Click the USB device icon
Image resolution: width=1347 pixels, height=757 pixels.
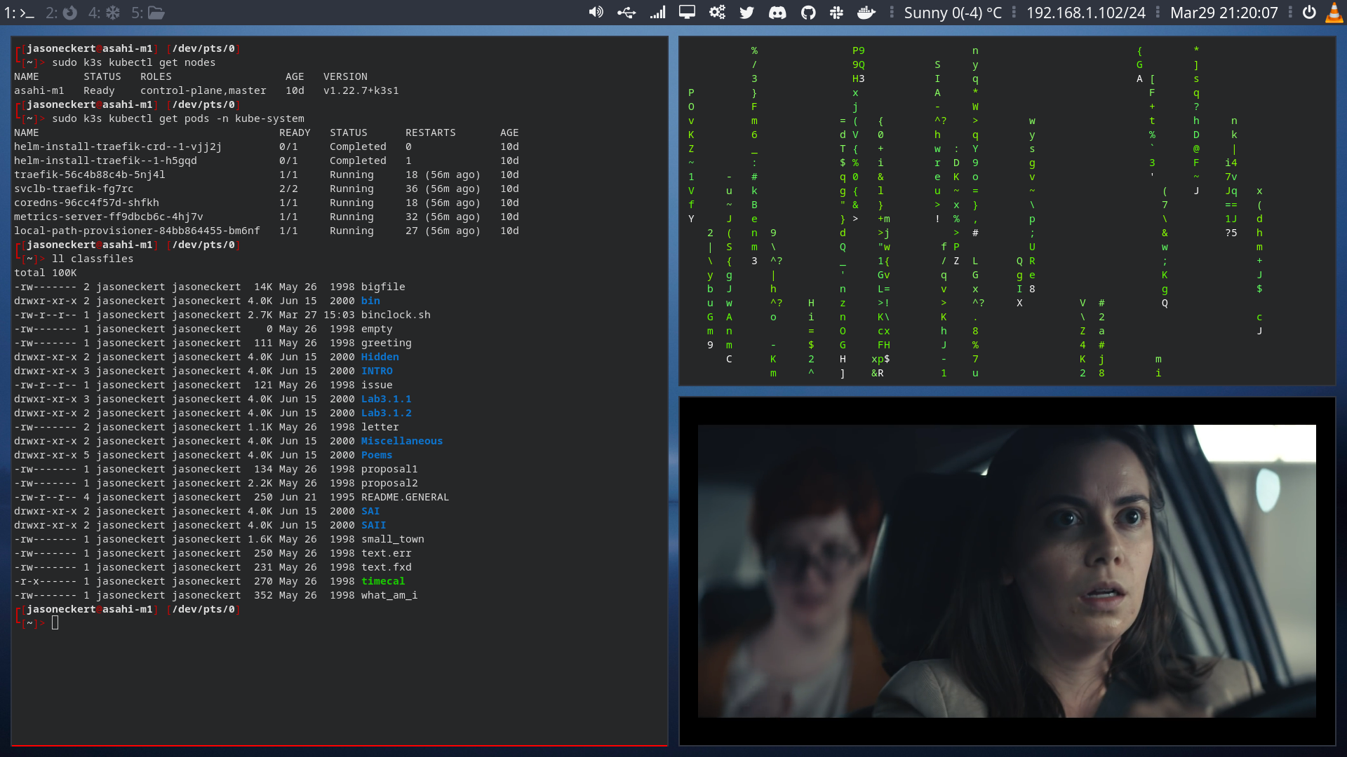point(626,13)
